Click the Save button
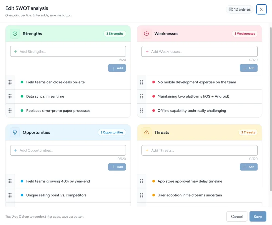This screenshot has width=272, height=225. tap(258, 217)
